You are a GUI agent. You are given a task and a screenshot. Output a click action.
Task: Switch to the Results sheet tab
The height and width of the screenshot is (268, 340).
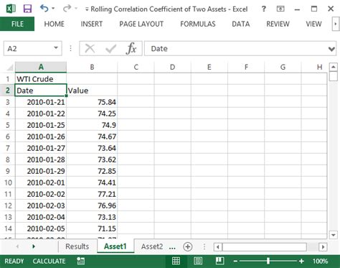tap(77, 246)
